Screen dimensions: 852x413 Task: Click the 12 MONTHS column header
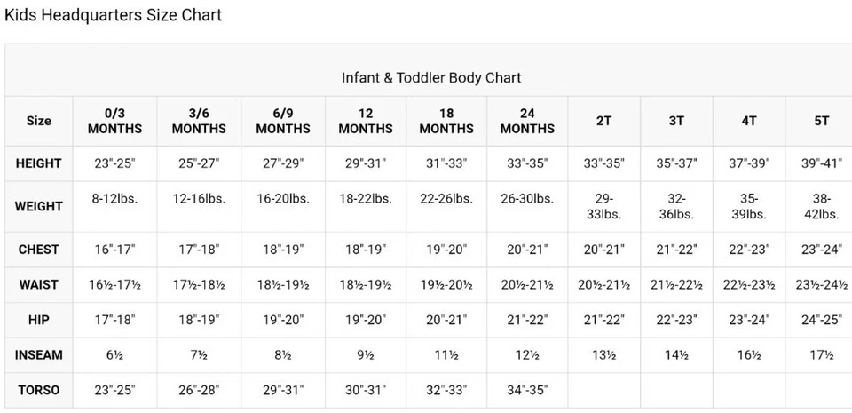366,121
